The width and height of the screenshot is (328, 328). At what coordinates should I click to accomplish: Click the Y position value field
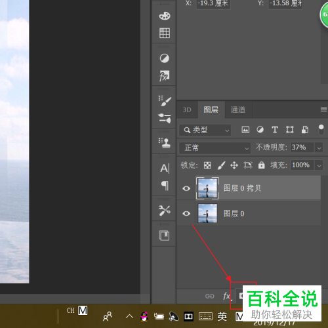pyautogui.click(x=285, y=4)
